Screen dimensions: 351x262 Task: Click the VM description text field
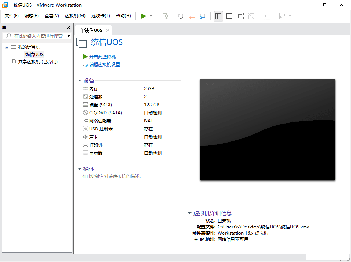click(112, 176)
